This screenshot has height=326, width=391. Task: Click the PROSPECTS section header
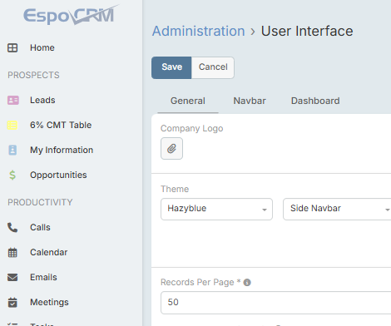pos(33,75)
